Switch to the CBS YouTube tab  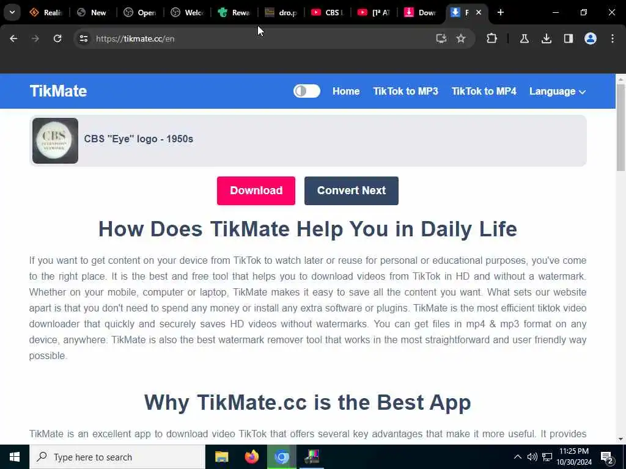point(328,12)
